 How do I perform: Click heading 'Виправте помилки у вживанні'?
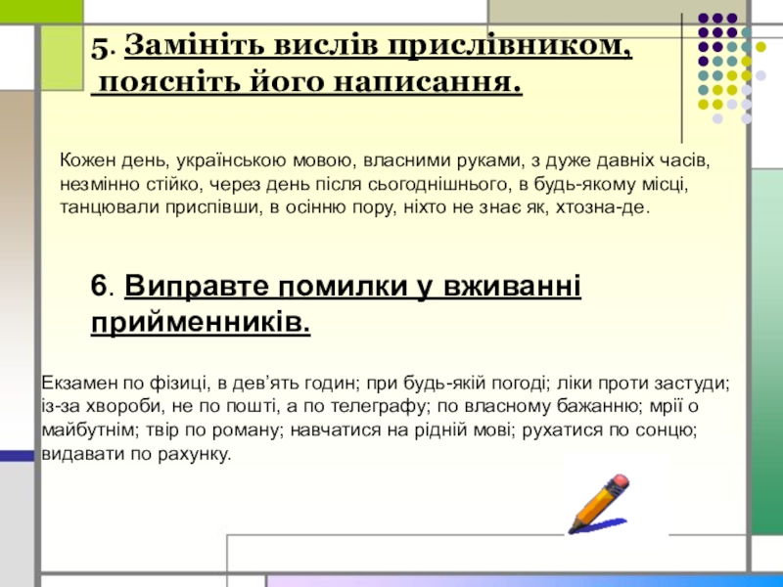point(352,287)
